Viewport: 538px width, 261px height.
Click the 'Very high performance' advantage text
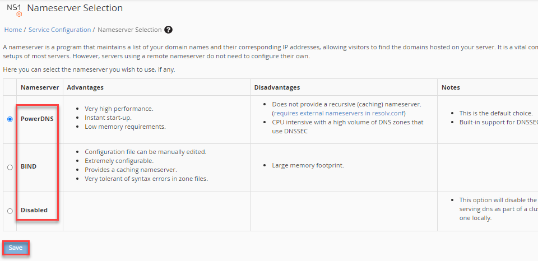119,109
